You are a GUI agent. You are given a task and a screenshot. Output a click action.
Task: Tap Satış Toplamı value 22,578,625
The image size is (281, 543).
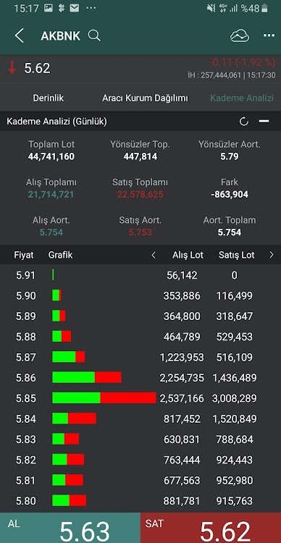[140, 194]
